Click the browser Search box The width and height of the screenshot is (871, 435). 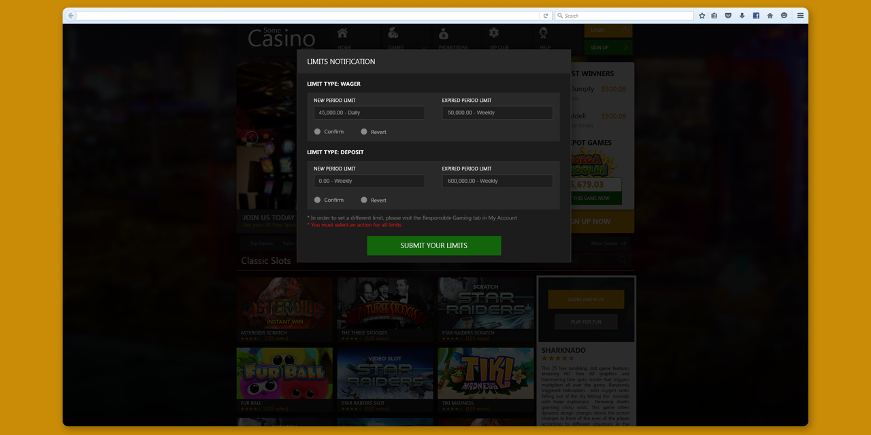[624, 16]
